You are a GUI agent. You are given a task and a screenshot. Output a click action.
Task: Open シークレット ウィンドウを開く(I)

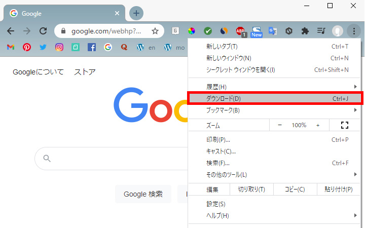point(274,70)
